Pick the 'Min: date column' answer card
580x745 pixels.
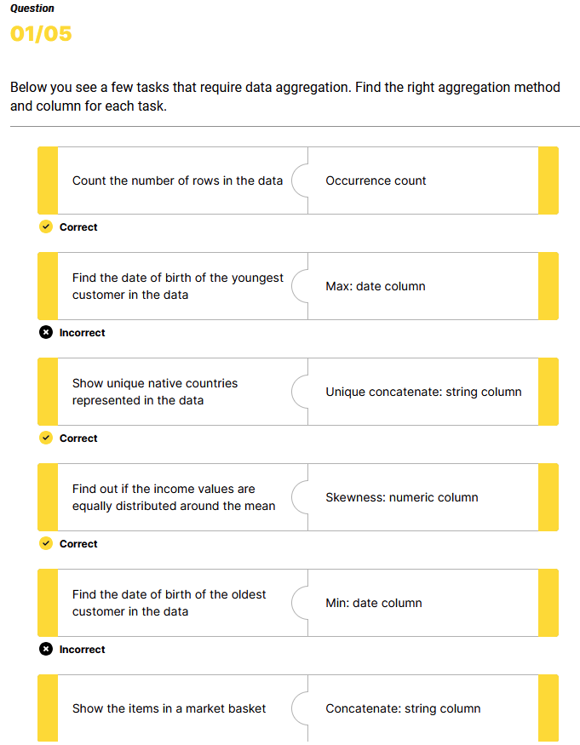422,603
